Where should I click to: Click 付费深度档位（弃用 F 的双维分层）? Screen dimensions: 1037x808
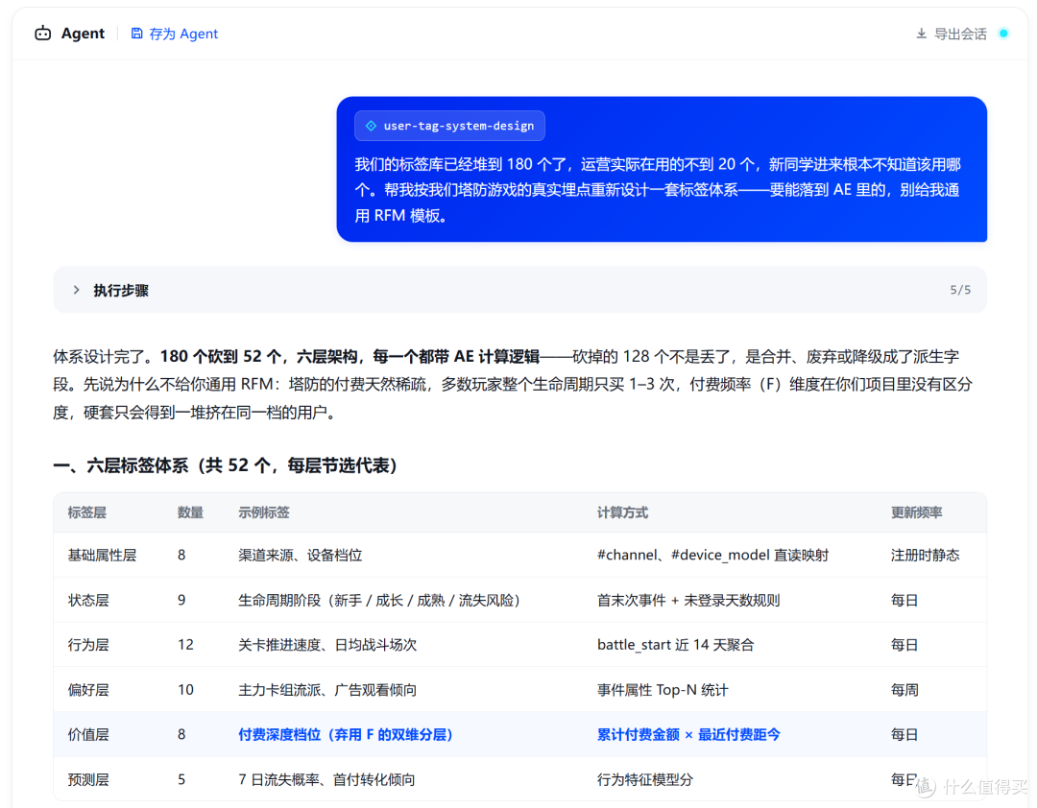click(x=346, y=735)
